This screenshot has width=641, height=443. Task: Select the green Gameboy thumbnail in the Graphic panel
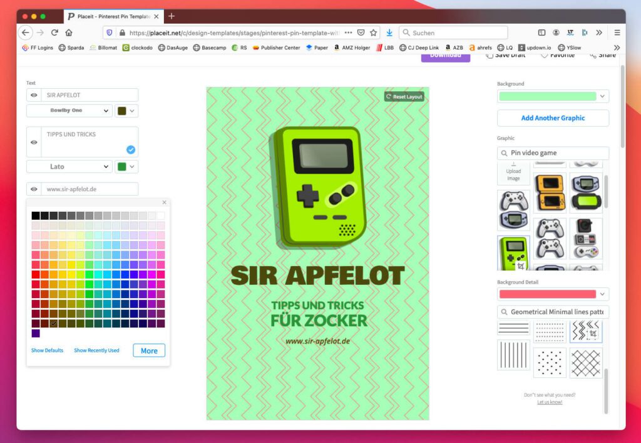(513, 252)
